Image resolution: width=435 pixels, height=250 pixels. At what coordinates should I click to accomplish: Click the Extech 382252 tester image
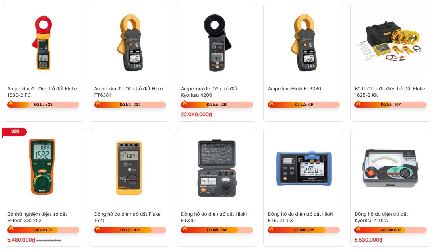coord(42,167)
